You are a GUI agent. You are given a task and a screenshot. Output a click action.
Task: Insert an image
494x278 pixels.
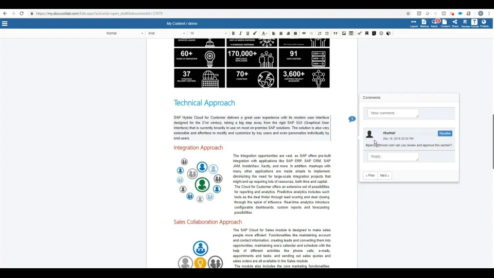point(344,33)
